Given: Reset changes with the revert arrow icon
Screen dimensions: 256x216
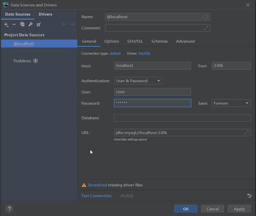Looking at the screenshot, I should point(249,196).
